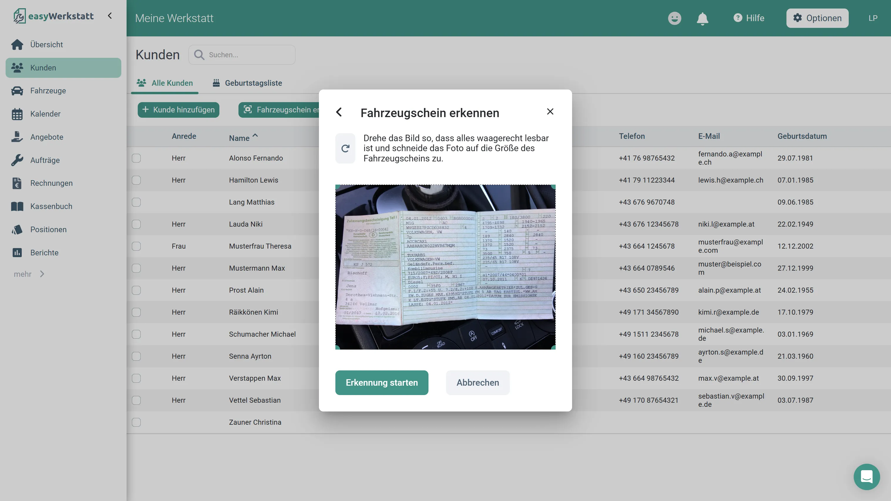
Task: Click email niki.l@example.at
Action: point(726,224)
